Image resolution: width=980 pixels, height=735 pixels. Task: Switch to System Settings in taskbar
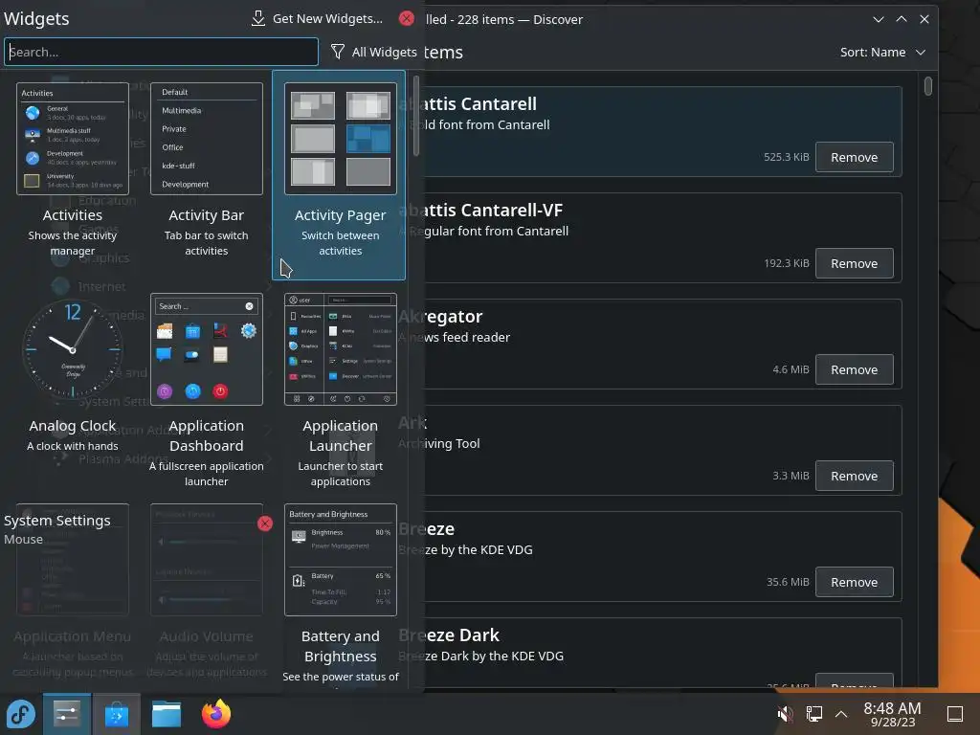(67, 714)
